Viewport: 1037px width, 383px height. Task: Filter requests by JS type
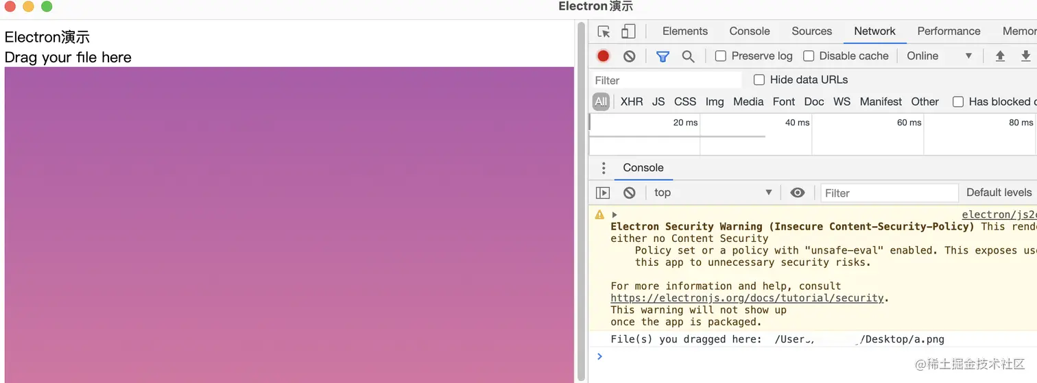(658, 102)
